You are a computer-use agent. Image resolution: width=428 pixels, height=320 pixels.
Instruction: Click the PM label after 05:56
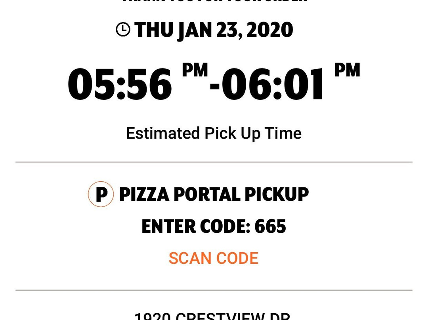[195, 70]
